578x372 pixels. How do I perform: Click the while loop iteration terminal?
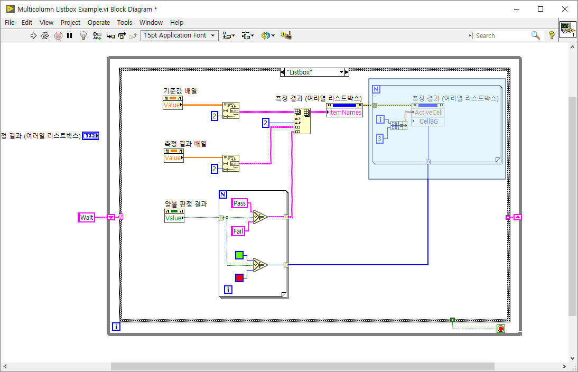[x=116, y=327]
